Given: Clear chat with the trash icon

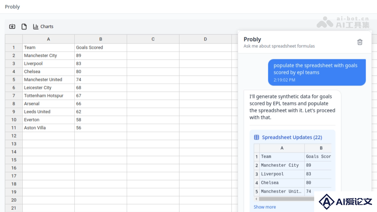Looking at the screenshot, I should (360, 42).
